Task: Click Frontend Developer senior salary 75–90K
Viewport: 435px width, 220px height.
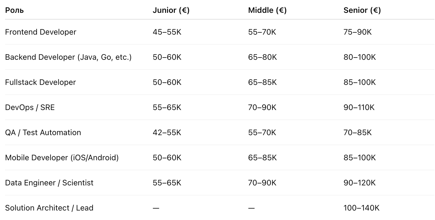Action: 358,32
